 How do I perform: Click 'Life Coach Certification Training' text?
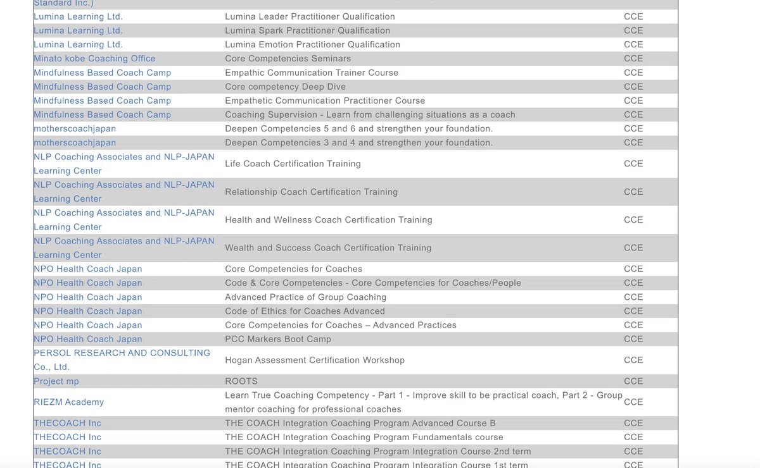(293, 164)
